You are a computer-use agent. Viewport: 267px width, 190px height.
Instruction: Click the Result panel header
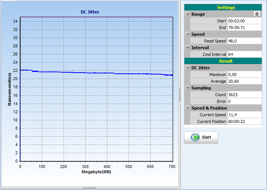point(223,61)
